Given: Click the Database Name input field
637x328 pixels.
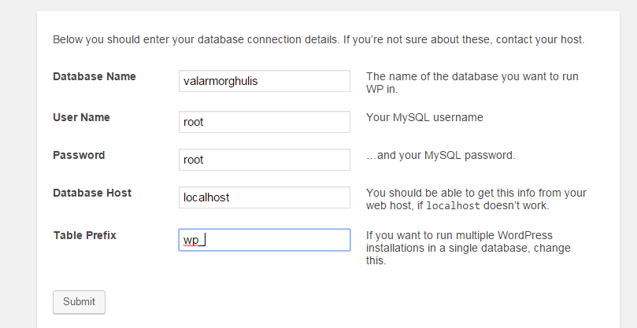Looking at the screenshot, I should pos(265,80).
